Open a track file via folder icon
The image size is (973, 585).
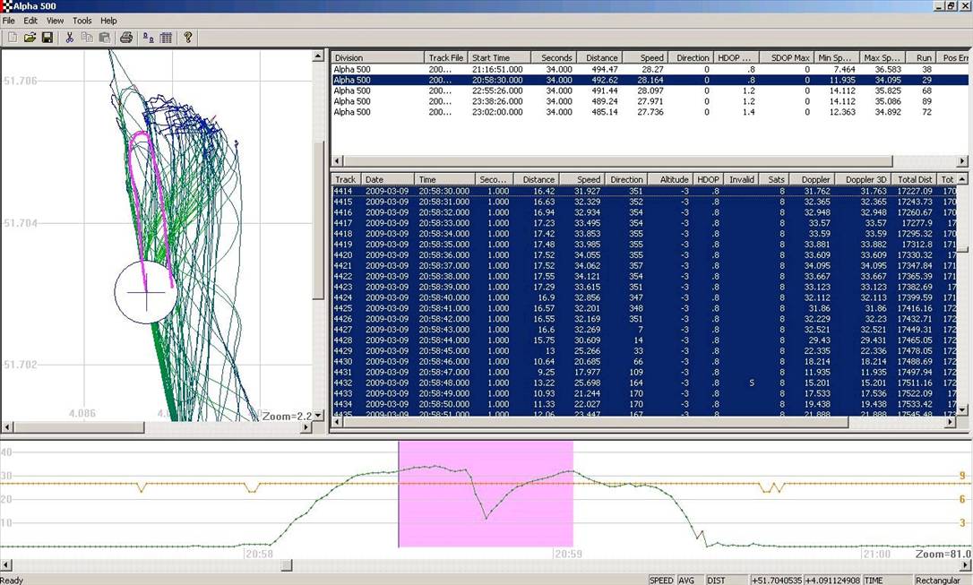(x=30, y=38)
